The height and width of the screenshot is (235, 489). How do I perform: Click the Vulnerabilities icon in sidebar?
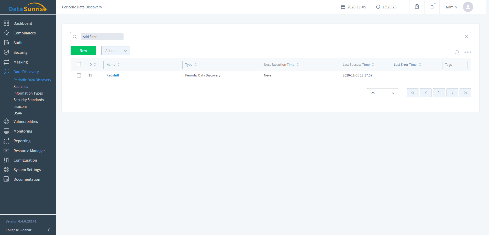6,122
